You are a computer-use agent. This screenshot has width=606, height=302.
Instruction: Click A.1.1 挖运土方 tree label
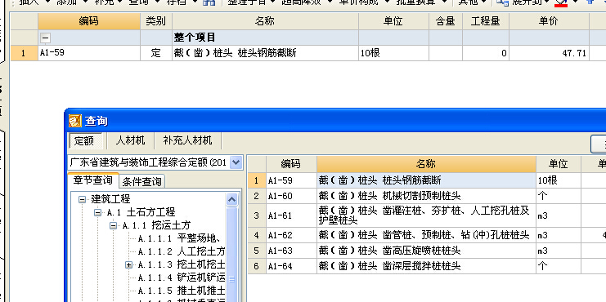pyautogui.click(x=156, y=225)
